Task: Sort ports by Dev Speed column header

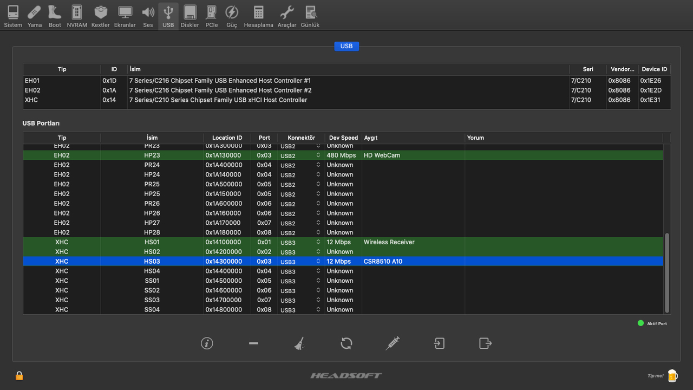Action: [343, 138]
